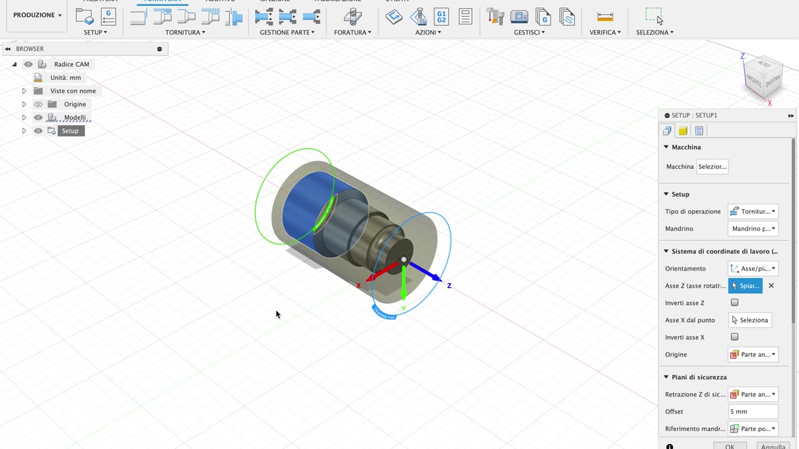Click the Macchina Selezior... button

[x=712, y=167]
